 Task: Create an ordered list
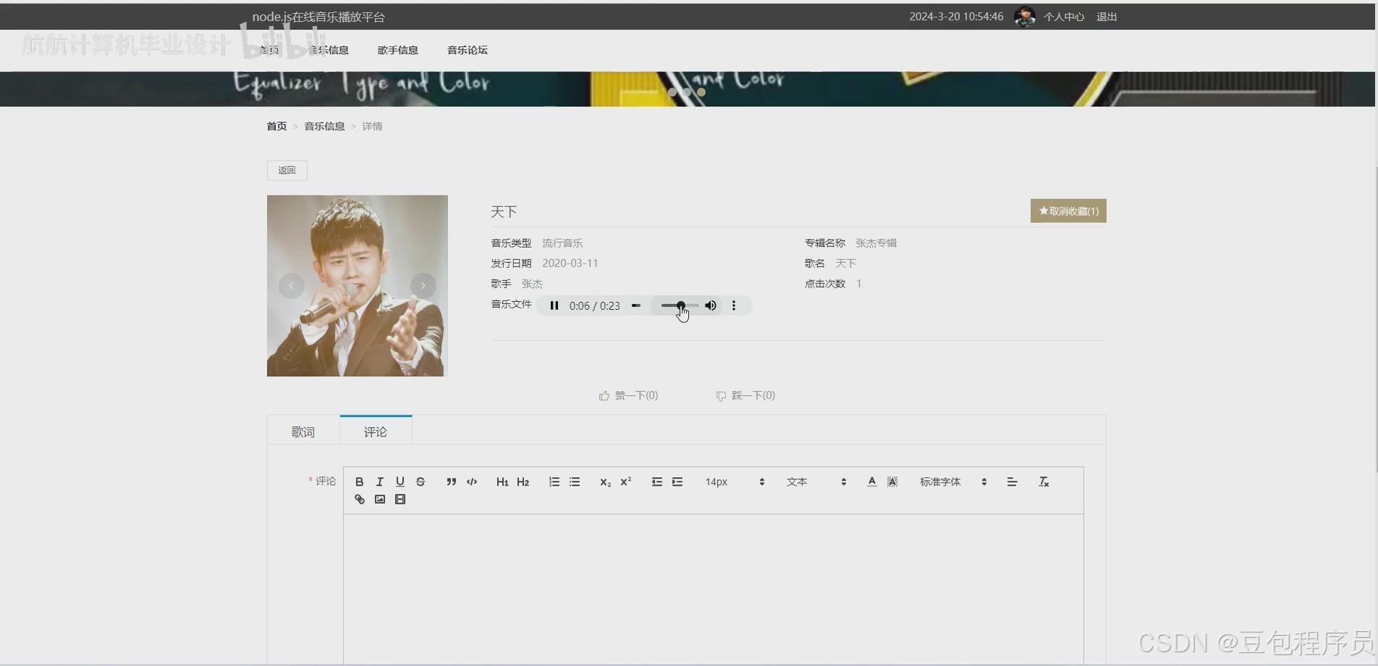(554, 482)
